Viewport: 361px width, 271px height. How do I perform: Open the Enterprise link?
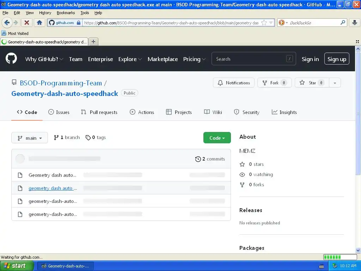[100, 59]
